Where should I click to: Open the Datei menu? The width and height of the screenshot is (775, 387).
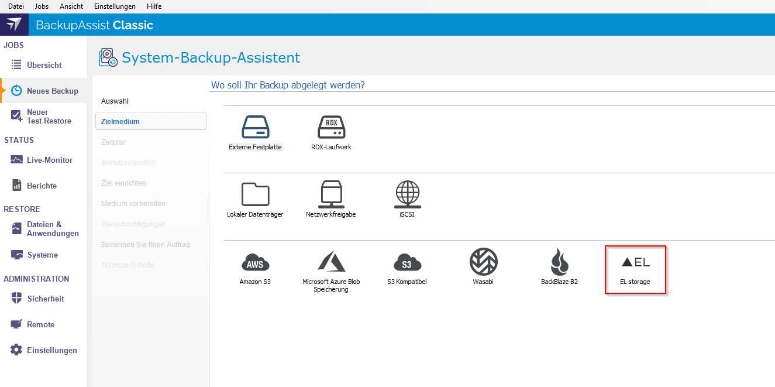[16, 6]
